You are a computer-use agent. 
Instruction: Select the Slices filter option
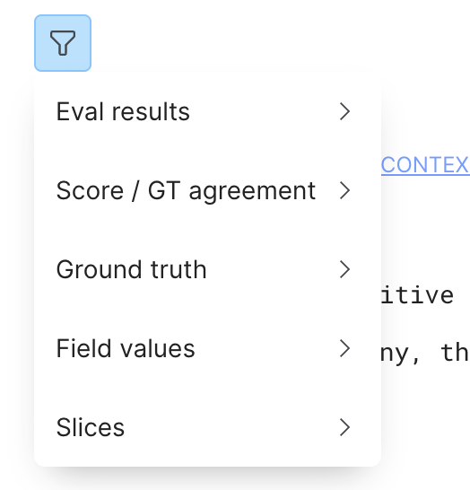pos(208,427)
